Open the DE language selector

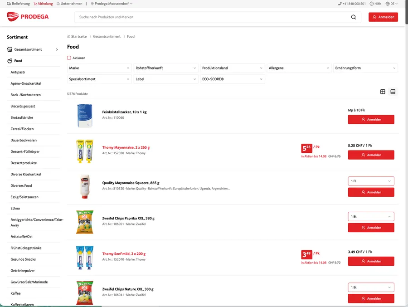(x=392, y=4)
